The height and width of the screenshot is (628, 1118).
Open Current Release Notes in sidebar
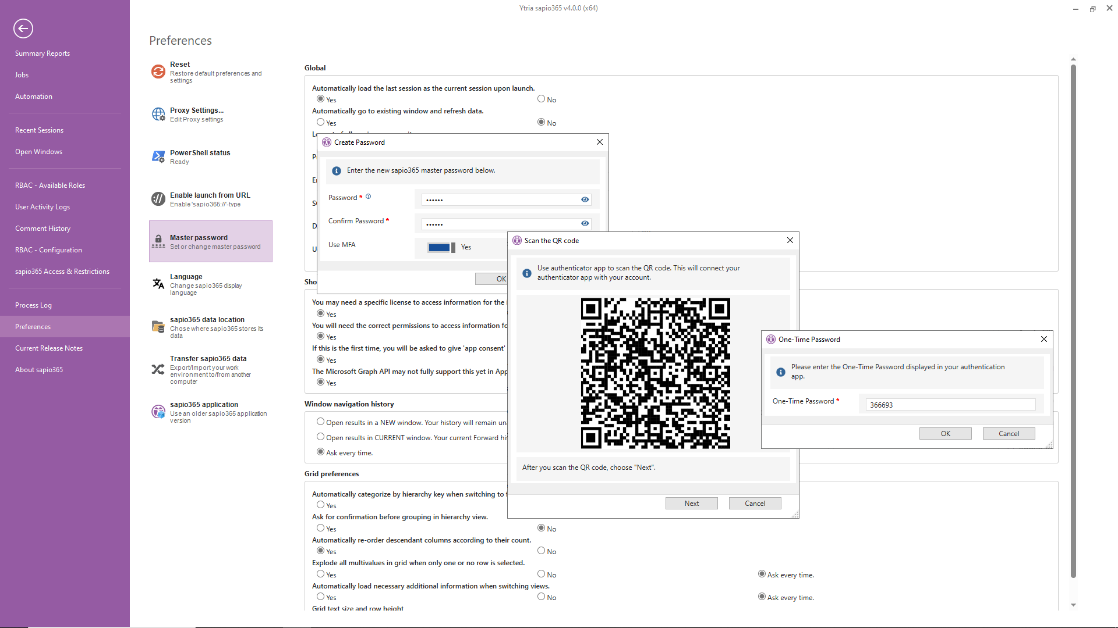tap(49, 348)
